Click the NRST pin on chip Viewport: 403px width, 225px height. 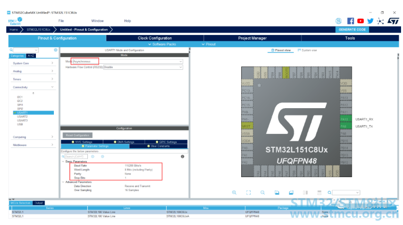point(247,126)
